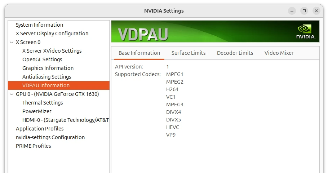
Task: Select X Server Display Configuration
Action: pyautogui.click(x=52, y=34)
